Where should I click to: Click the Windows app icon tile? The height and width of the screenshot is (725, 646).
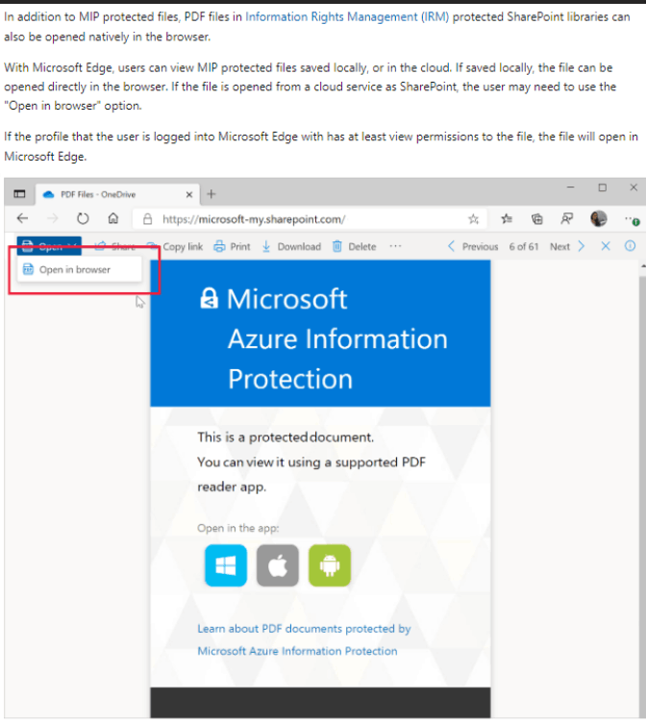[226, 565]
